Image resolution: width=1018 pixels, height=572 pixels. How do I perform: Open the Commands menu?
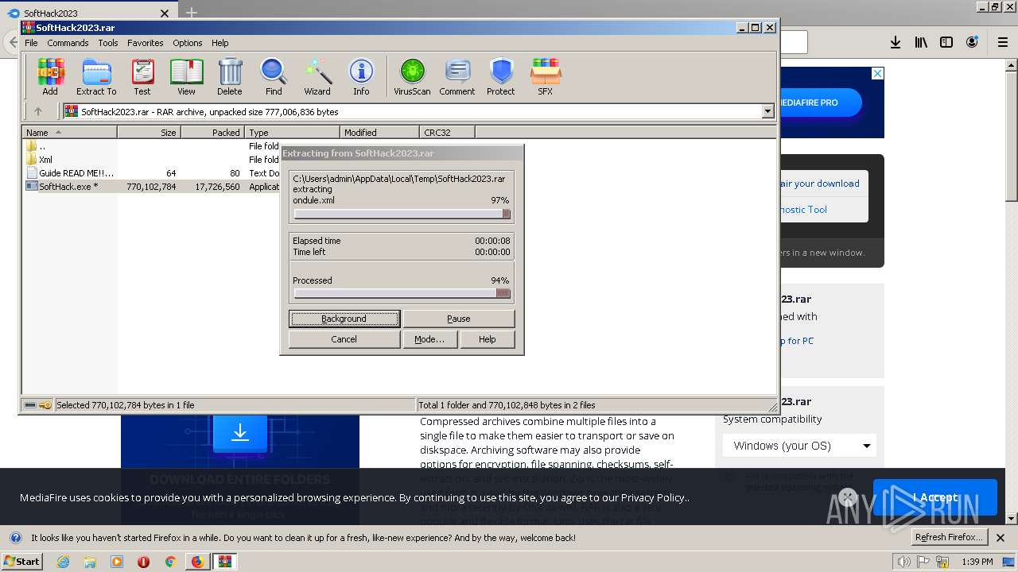pyautogui.click(x=68, y=43)
